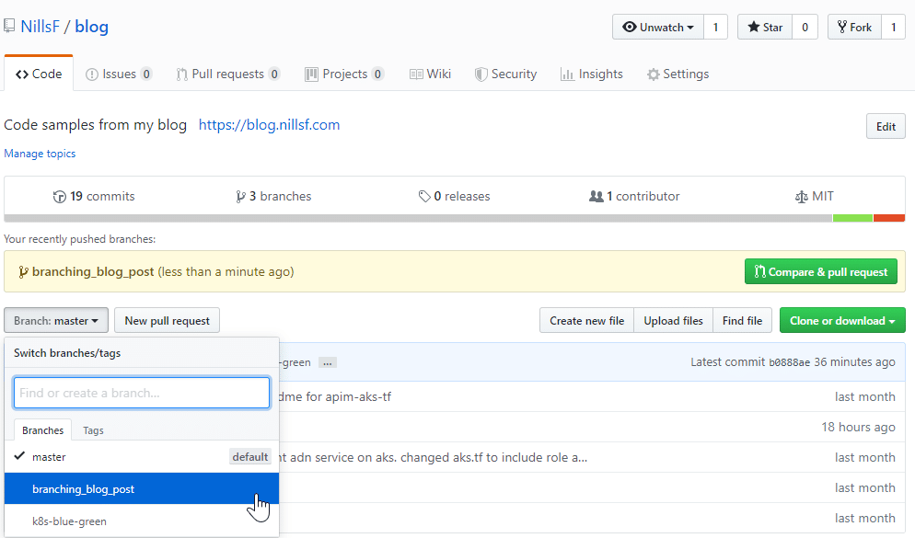Click the Compare & pull request button
The width and height of the screenshot is (915, 538).
(820, 271)
